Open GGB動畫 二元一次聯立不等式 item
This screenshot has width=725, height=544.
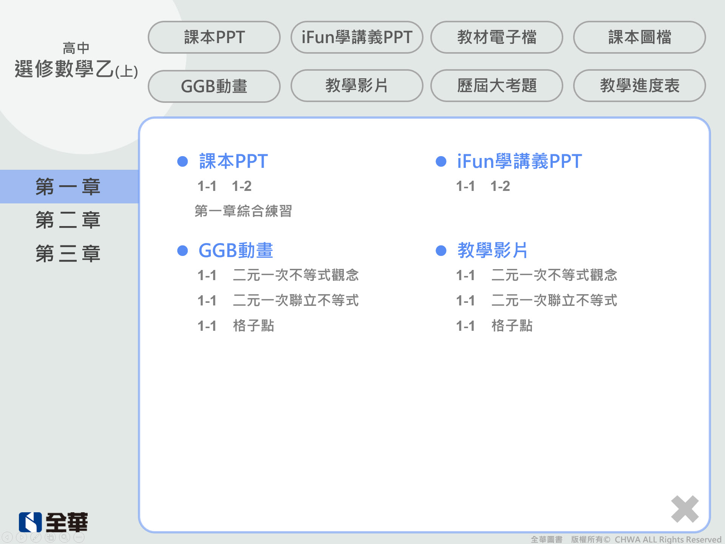(278, 301)
